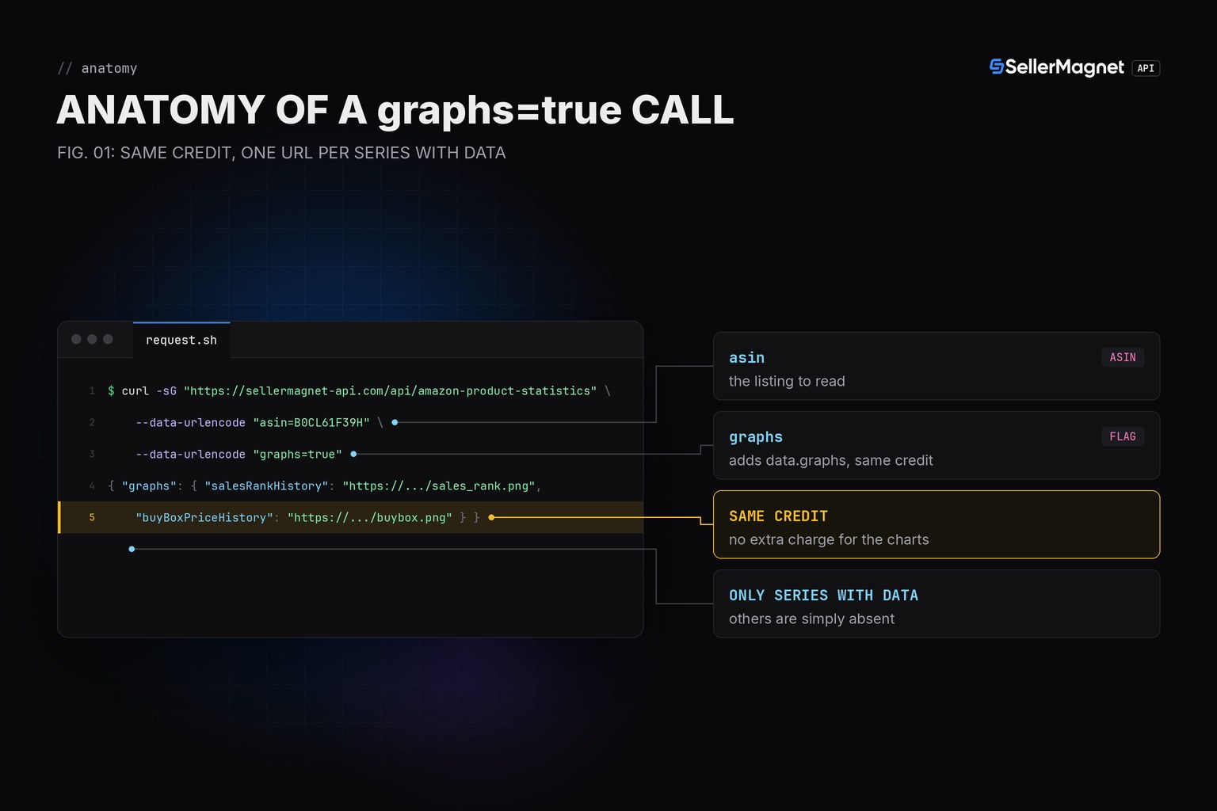This screenshot has width=1217, height=811.
Task: Click "the listing to read" description
Action: coord(787,381)
